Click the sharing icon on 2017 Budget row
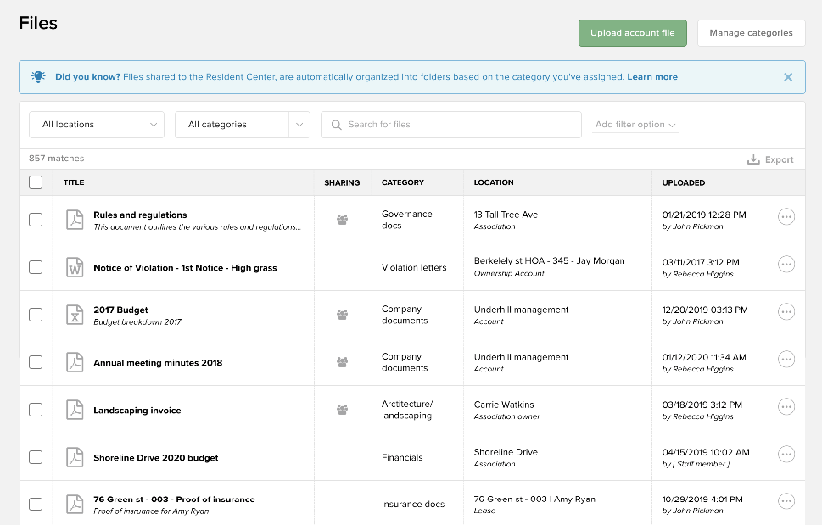Screen dimensions: 822x525 click(x=342, y=314)
